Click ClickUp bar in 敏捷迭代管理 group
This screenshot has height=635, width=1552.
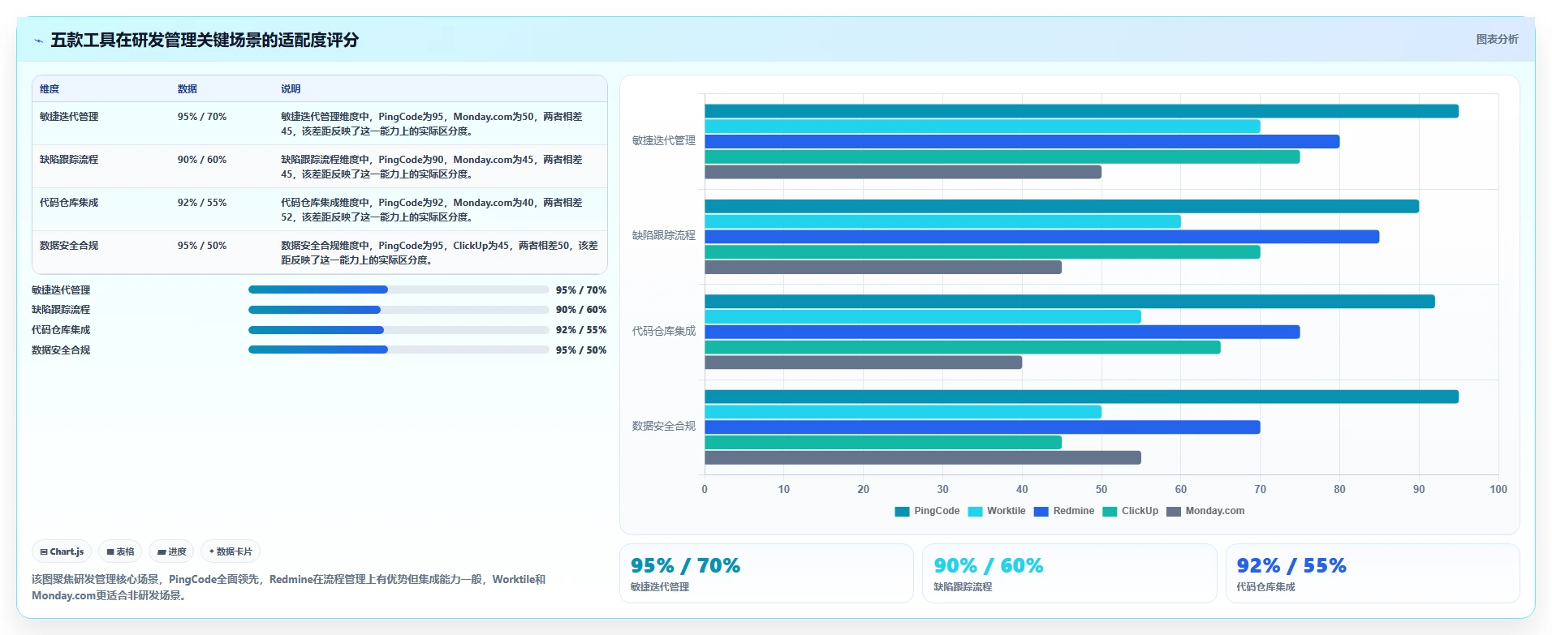coord(1002,157)
